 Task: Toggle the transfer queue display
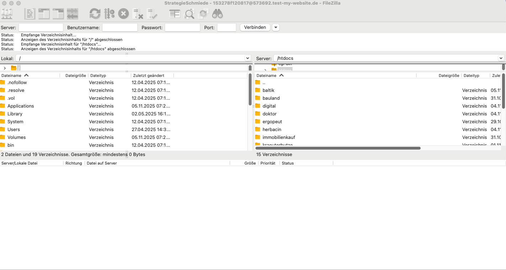tap(73, 14)
